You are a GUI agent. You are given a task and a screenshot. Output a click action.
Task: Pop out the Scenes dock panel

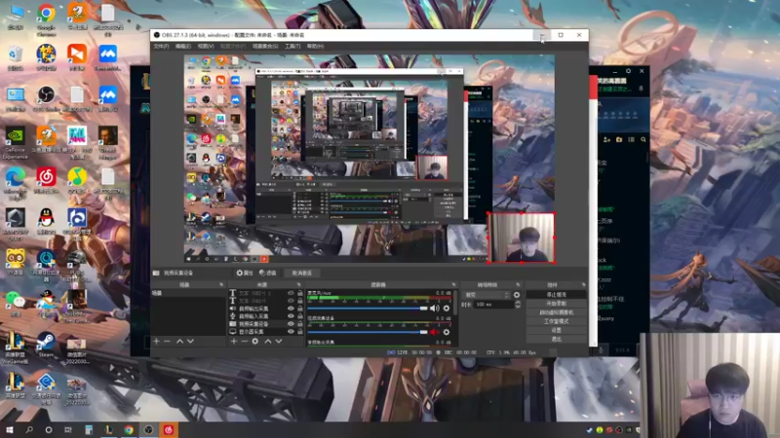click(221, 284)
